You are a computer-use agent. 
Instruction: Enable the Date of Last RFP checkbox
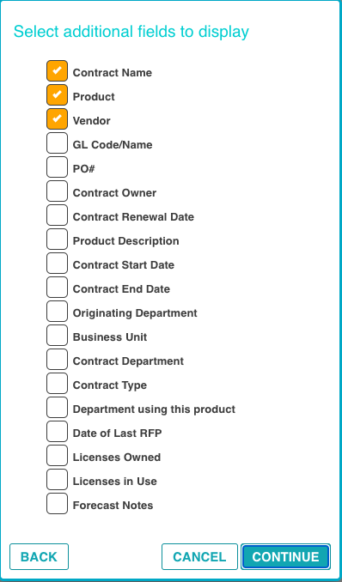coord(57,432)
